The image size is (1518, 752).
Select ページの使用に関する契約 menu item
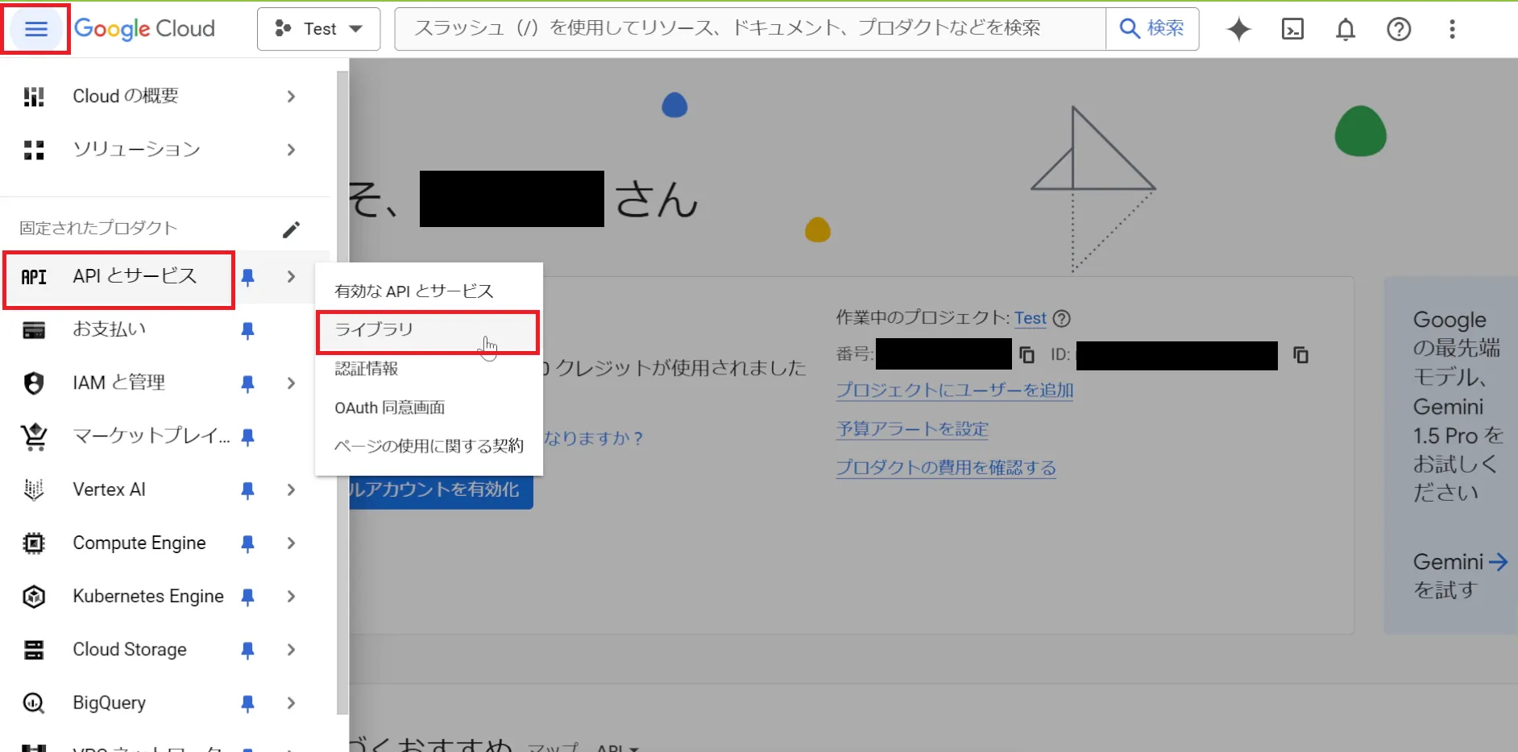pos(429,446)
